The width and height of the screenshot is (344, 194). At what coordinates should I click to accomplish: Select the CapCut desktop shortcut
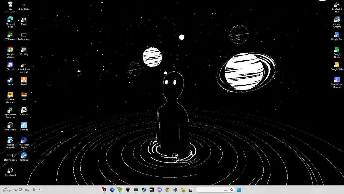point(24,112)
